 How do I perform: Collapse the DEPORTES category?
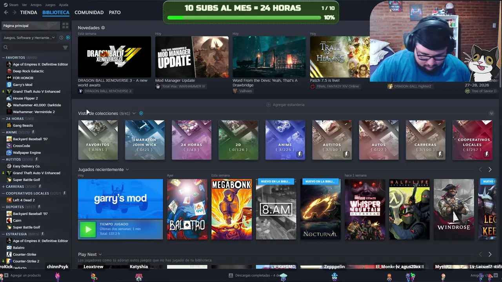click(x=3, y=207)
